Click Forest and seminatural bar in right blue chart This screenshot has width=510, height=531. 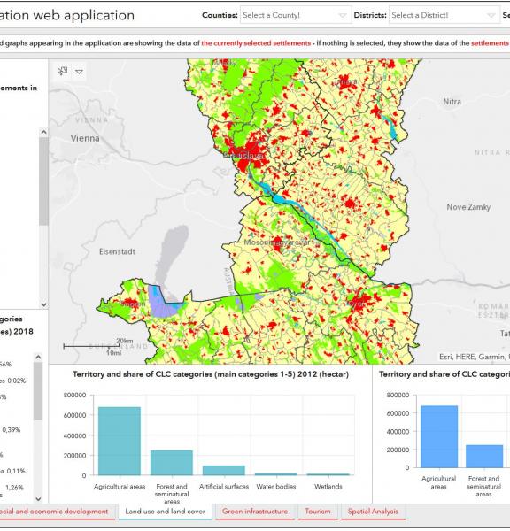(484, 456)
